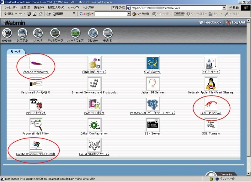Open the Procmail Mail Filter magnifier icon
Image resolution: width=251 pixels, height=182 pixels.
[36, 125]
